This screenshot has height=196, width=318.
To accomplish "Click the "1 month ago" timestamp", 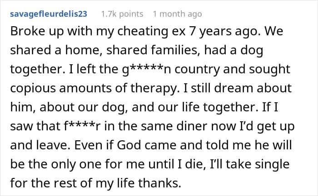I will 177,14.
